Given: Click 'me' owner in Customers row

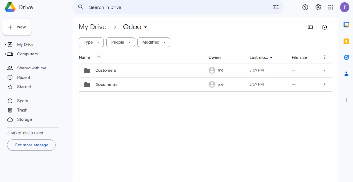Looking at the screenshot, I should [x=221, y=70].
